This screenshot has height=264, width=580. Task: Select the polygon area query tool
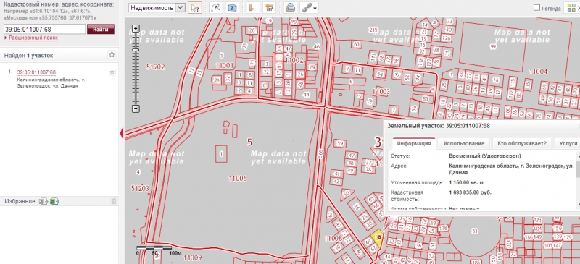(x=231, y=8)
